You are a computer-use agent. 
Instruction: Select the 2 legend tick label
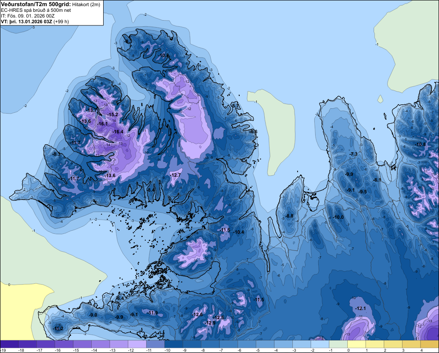pyautogui.click(x=385, y=350)
